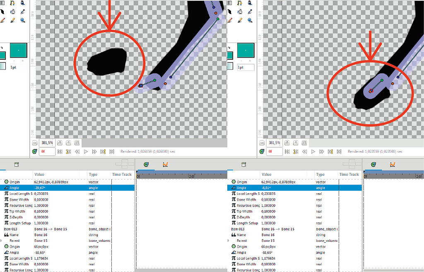Switch to the Curves tab in Timetrack panel
The height and width of the screenshot is (272, 424).
tap(165, 164)
